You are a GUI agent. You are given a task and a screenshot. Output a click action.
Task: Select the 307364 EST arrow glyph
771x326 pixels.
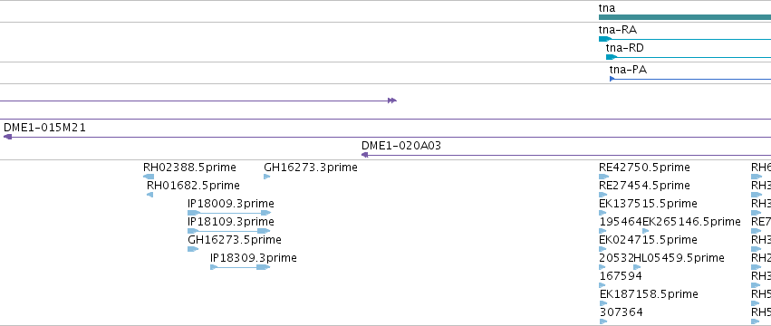tap(603, 321)
